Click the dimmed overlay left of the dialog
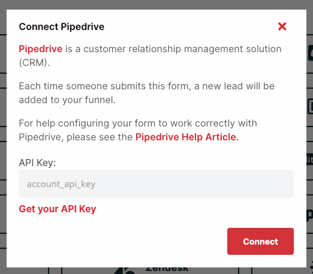 pos(3,140)
